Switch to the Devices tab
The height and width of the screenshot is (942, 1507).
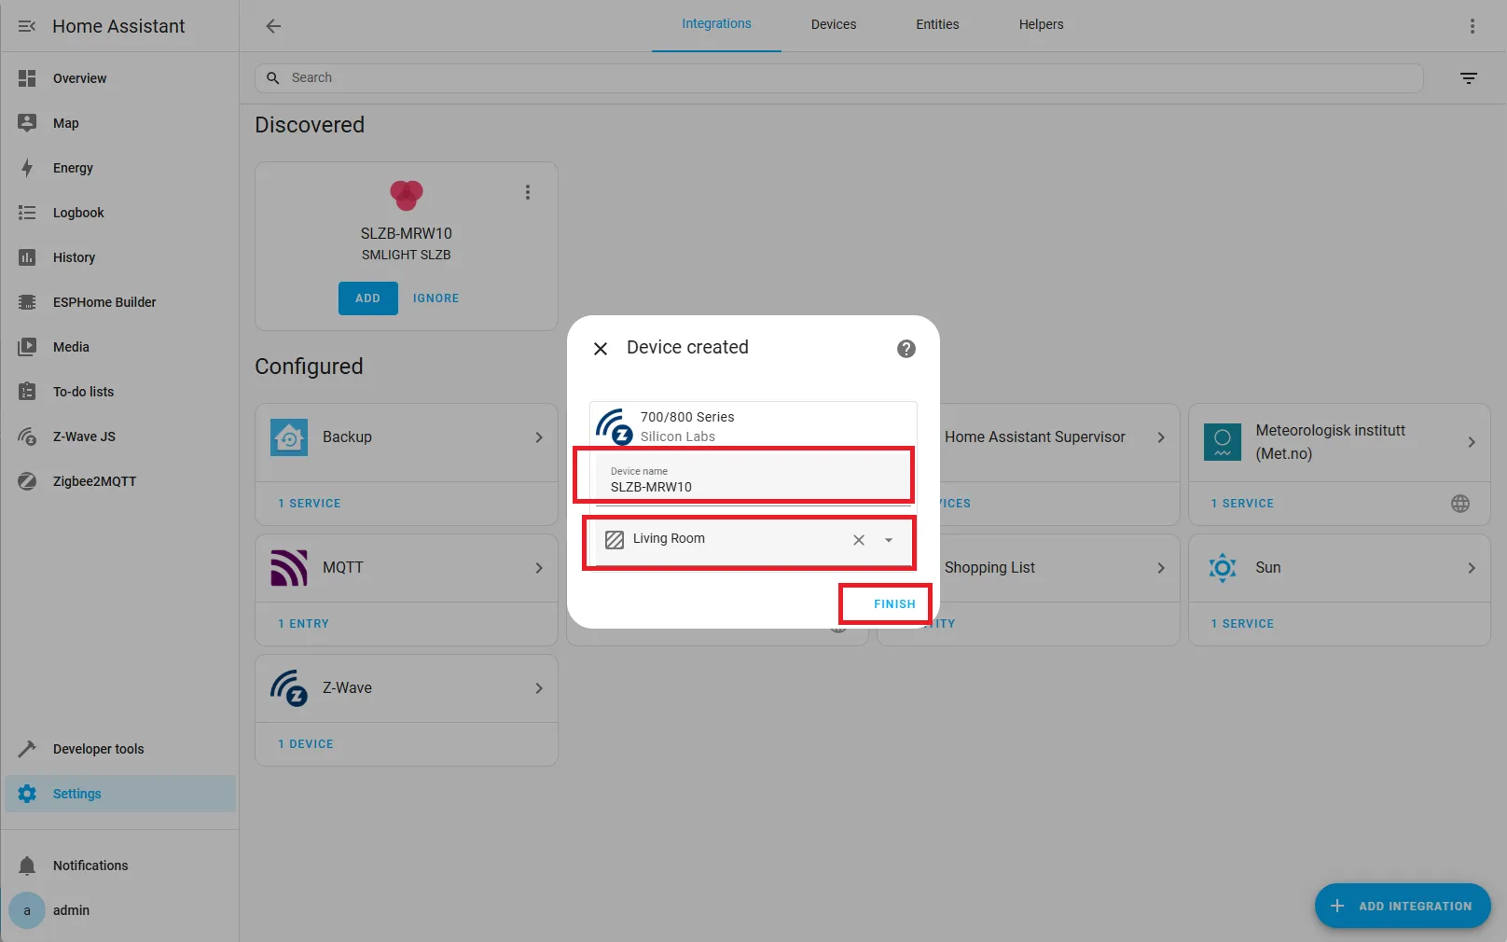coord(833,25)
